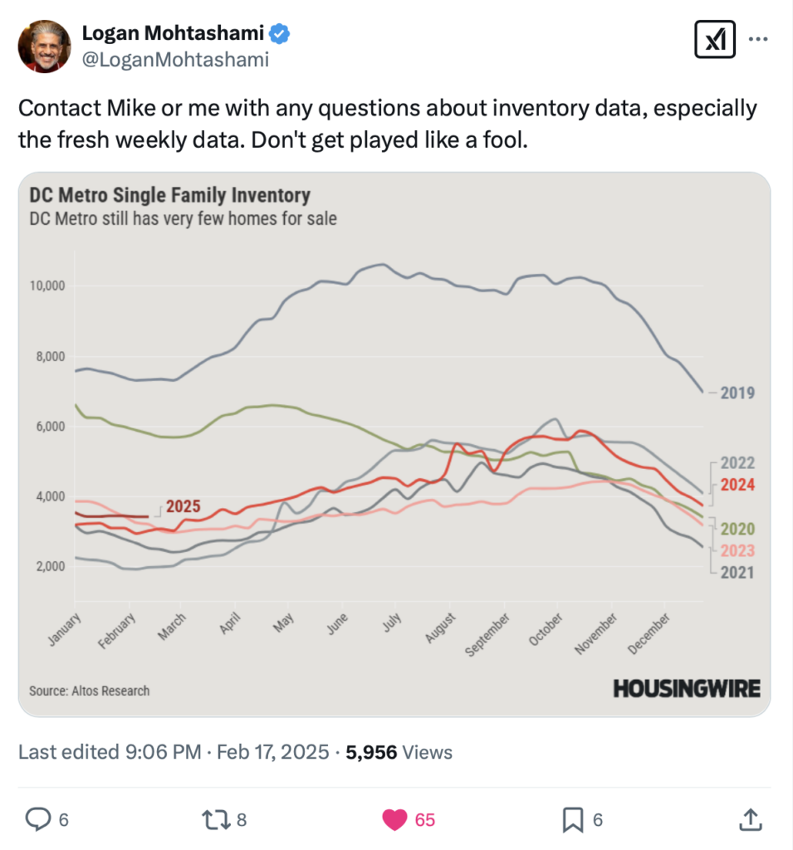Click the red 2024 legend label

click(737, 485)
